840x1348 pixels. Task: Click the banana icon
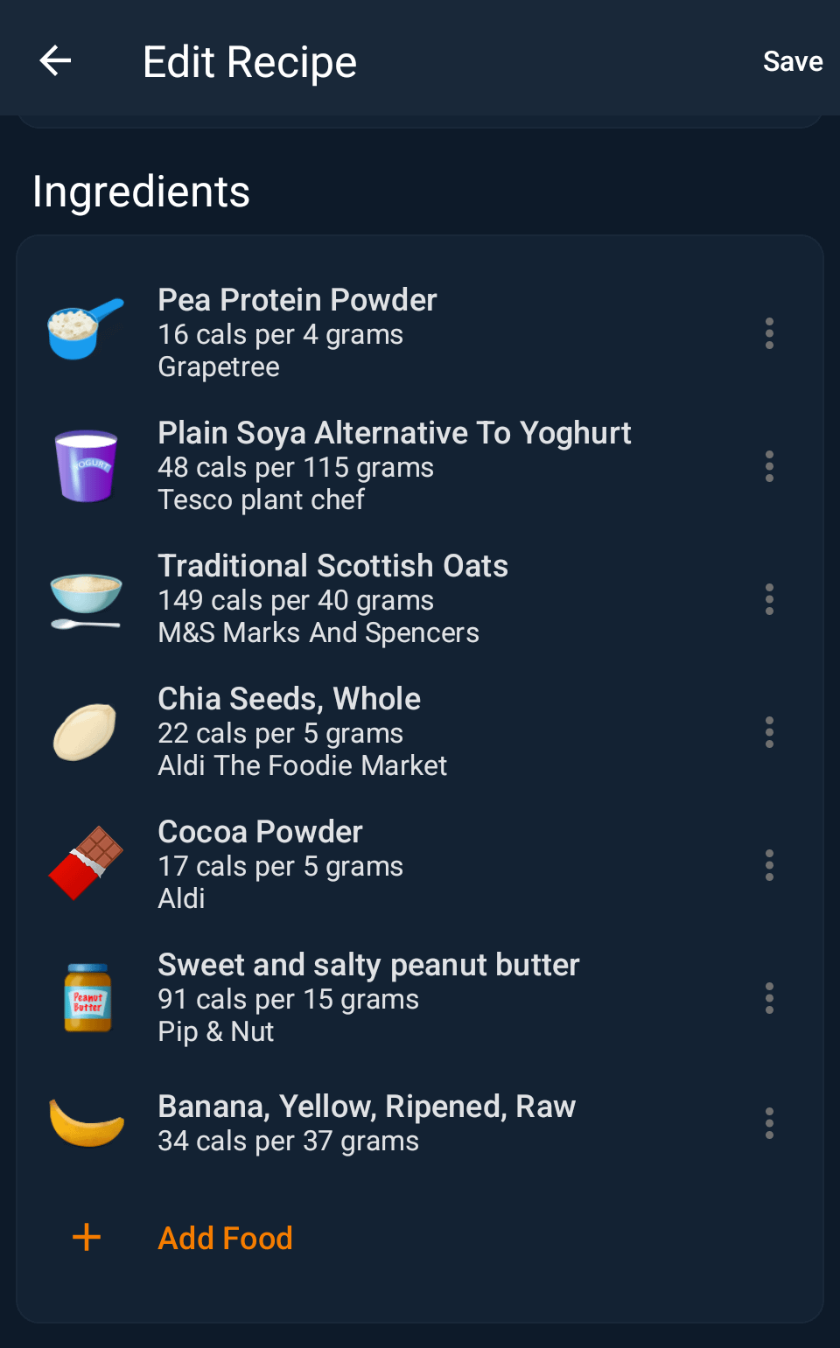(87, 1123)
